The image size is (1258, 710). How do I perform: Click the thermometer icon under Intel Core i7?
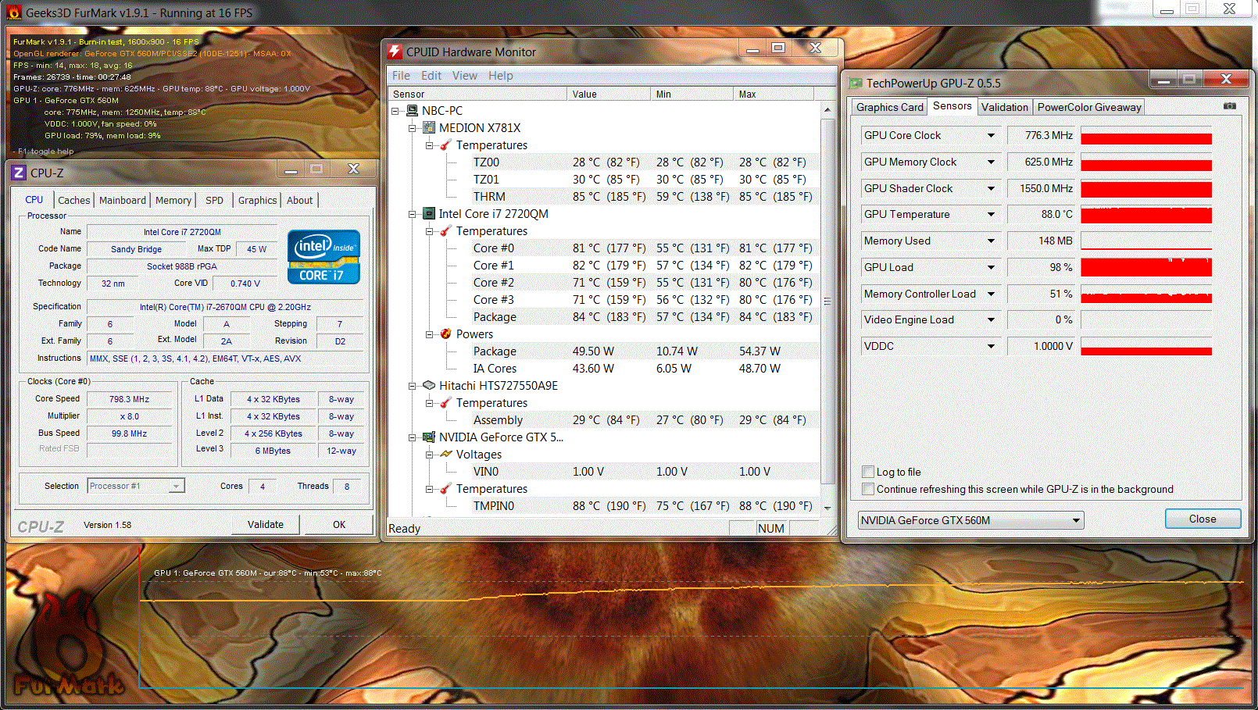coord(446,231)
